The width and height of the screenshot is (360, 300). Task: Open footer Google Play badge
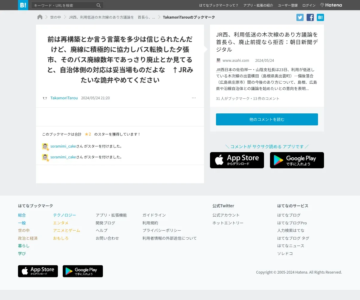(x=83, y=271)
